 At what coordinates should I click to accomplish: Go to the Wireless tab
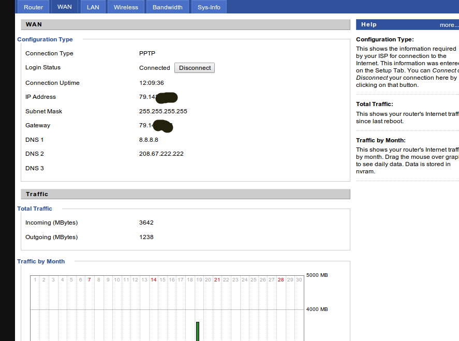[x=126, y=7]
